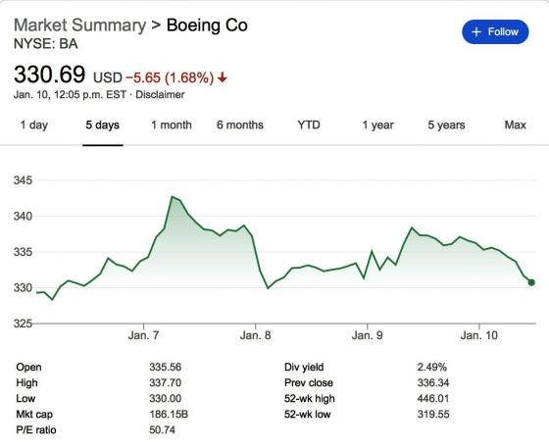
Task: Click the 52-wk low label
Action: point(308,415)
